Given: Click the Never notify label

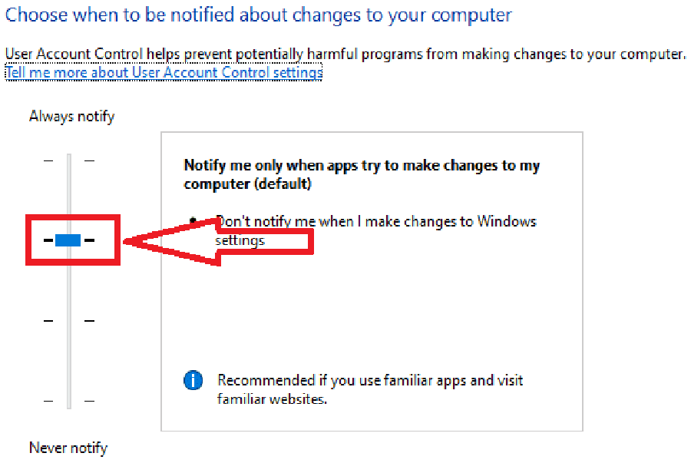Looking at the screenshot, I should 68,448.
